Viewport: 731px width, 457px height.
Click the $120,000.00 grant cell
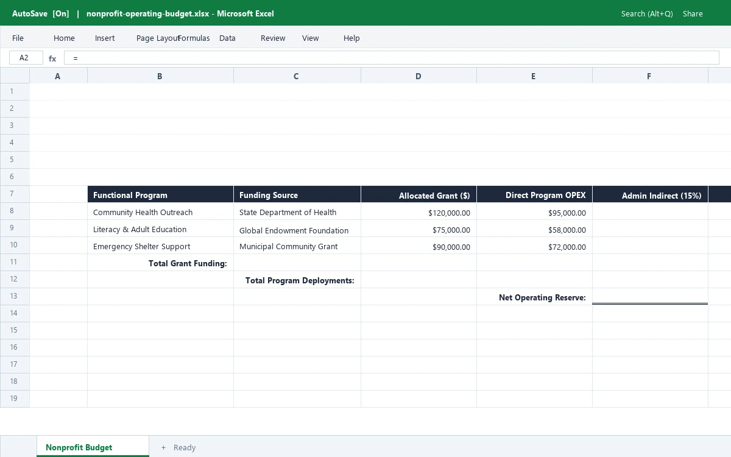tap(418, 211)
